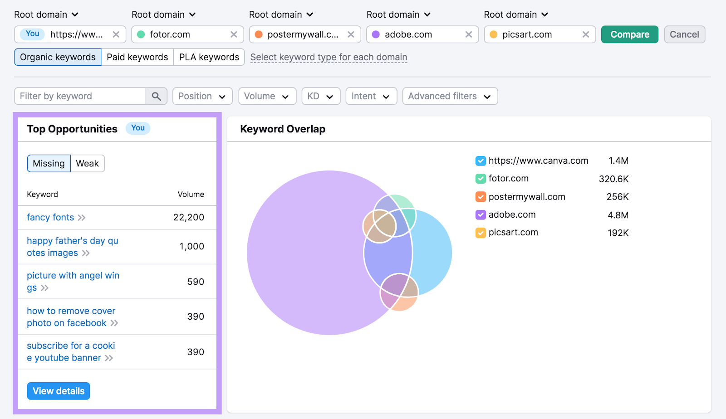Viewport: 726px width, 419px height.
Task: Switch the Top Opportunities toggle to Weak
Action: pyautogui.click(x=87, y=163)
